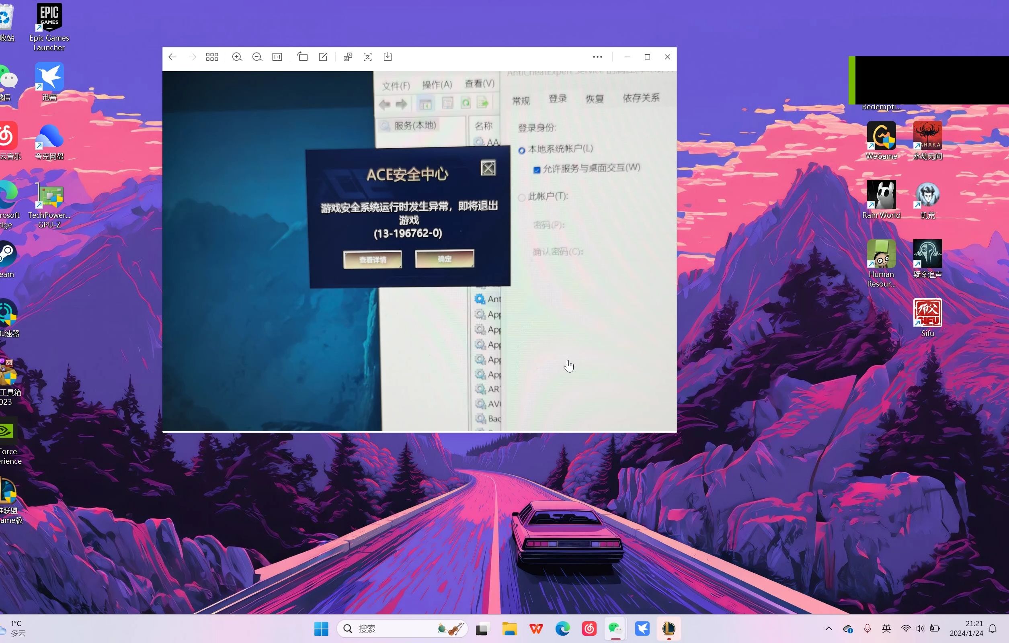This screenshot has width=1009, height=643.
Task: Open Human Resource Machine shortcut
Action: point(881,264)
